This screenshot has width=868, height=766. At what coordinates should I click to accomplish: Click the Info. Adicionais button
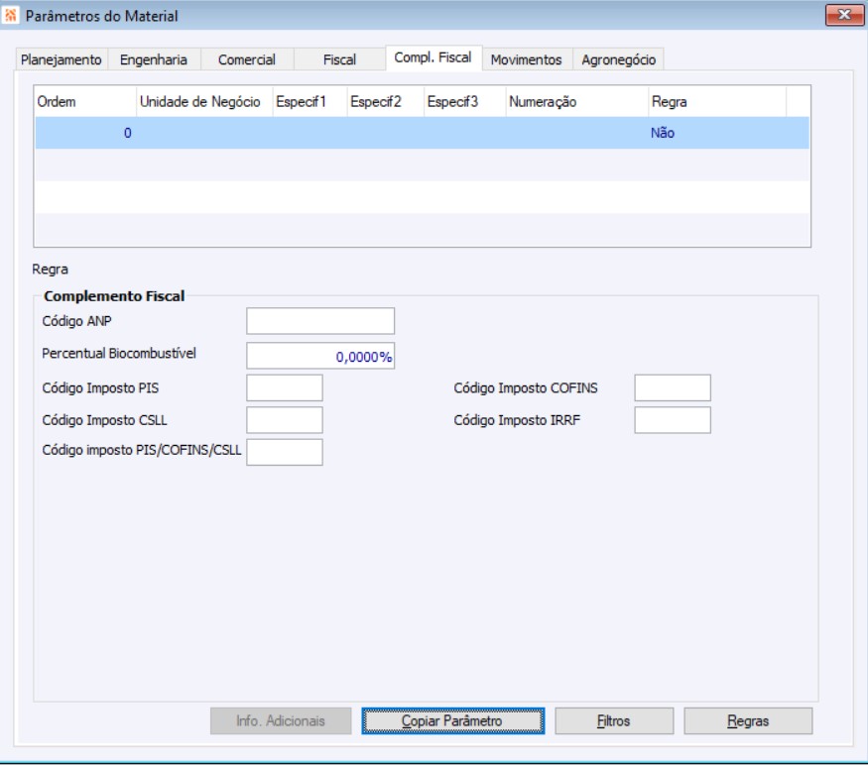[x=281, y=720]
